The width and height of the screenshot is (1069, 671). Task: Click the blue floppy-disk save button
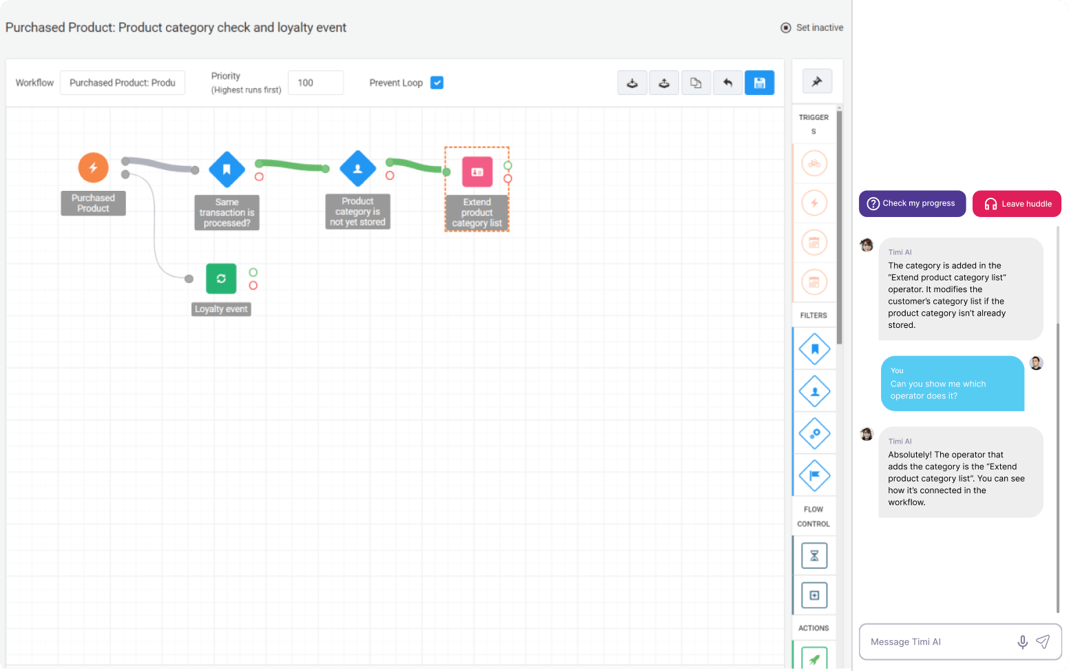click(x=759, y=83)
